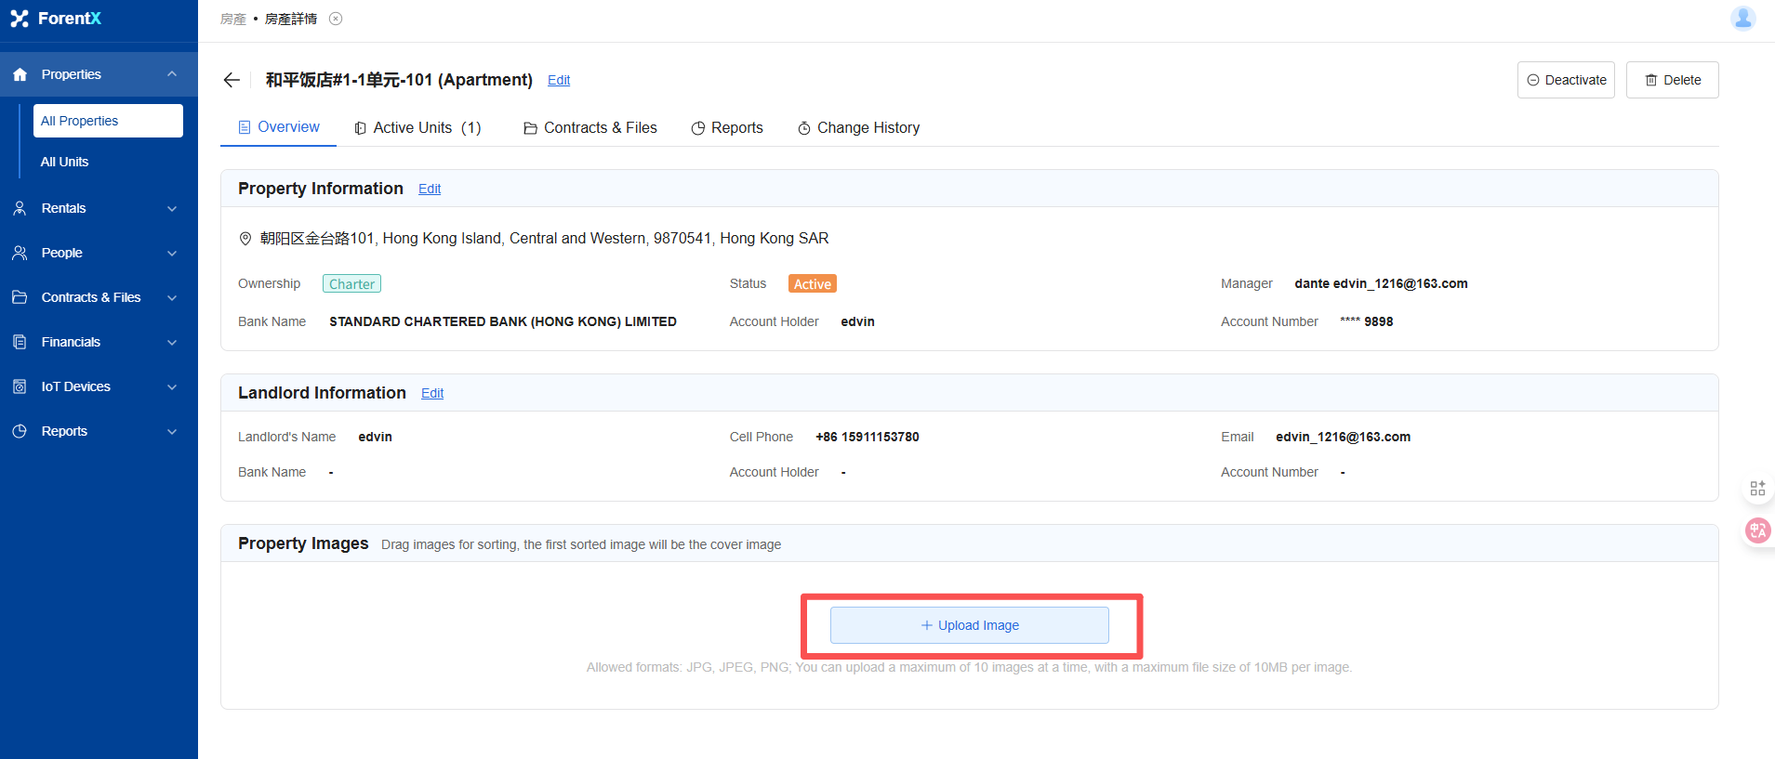1775x759 pixels.
Task: Click the back arrow icon
Action: pyautogui.click(x=232, y=80)
